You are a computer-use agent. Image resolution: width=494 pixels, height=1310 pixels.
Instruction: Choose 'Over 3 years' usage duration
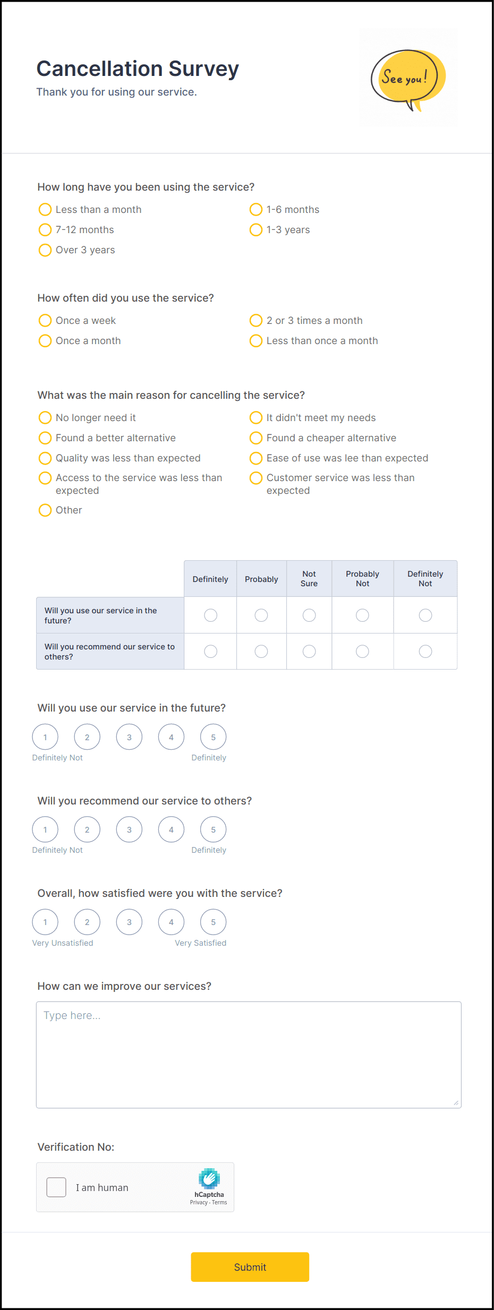point(45,250)
